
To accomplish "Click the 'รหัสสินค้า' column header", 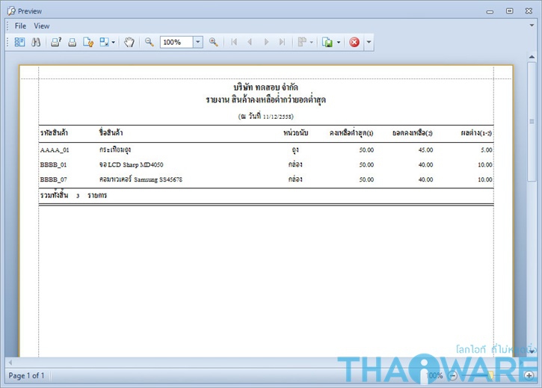I will tap(54, 133).
